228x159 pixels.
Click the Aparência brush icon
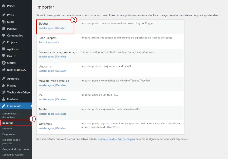4,79
